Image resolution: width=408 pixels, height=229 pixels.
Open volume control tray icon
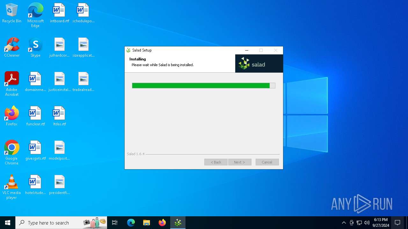[367, 223]
